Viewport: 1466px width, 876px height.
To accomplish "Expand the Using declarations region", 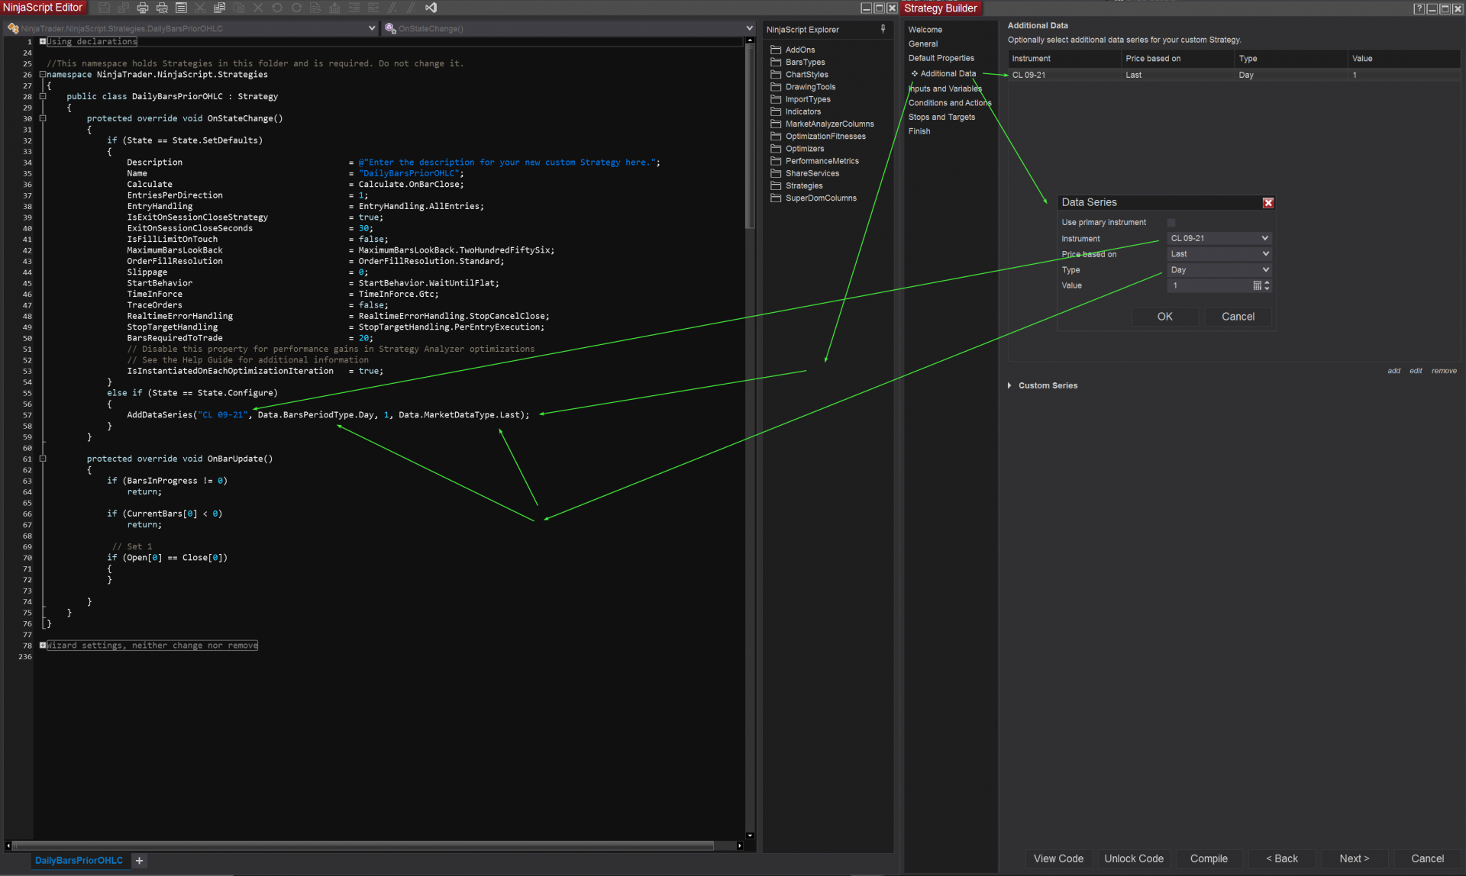I will click(x=43, y=41).
